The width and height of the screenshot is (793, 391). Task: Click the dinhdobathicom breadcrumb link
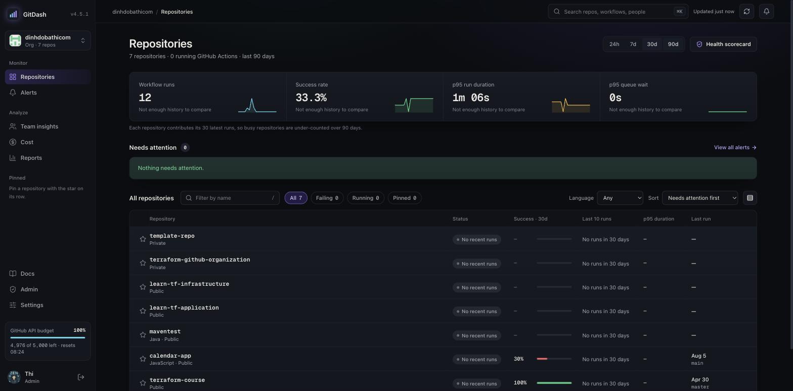[133, 12]
